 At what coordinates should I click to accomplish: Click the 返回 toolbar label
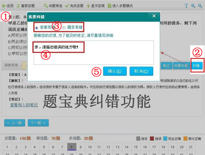(x=10, y=6)
